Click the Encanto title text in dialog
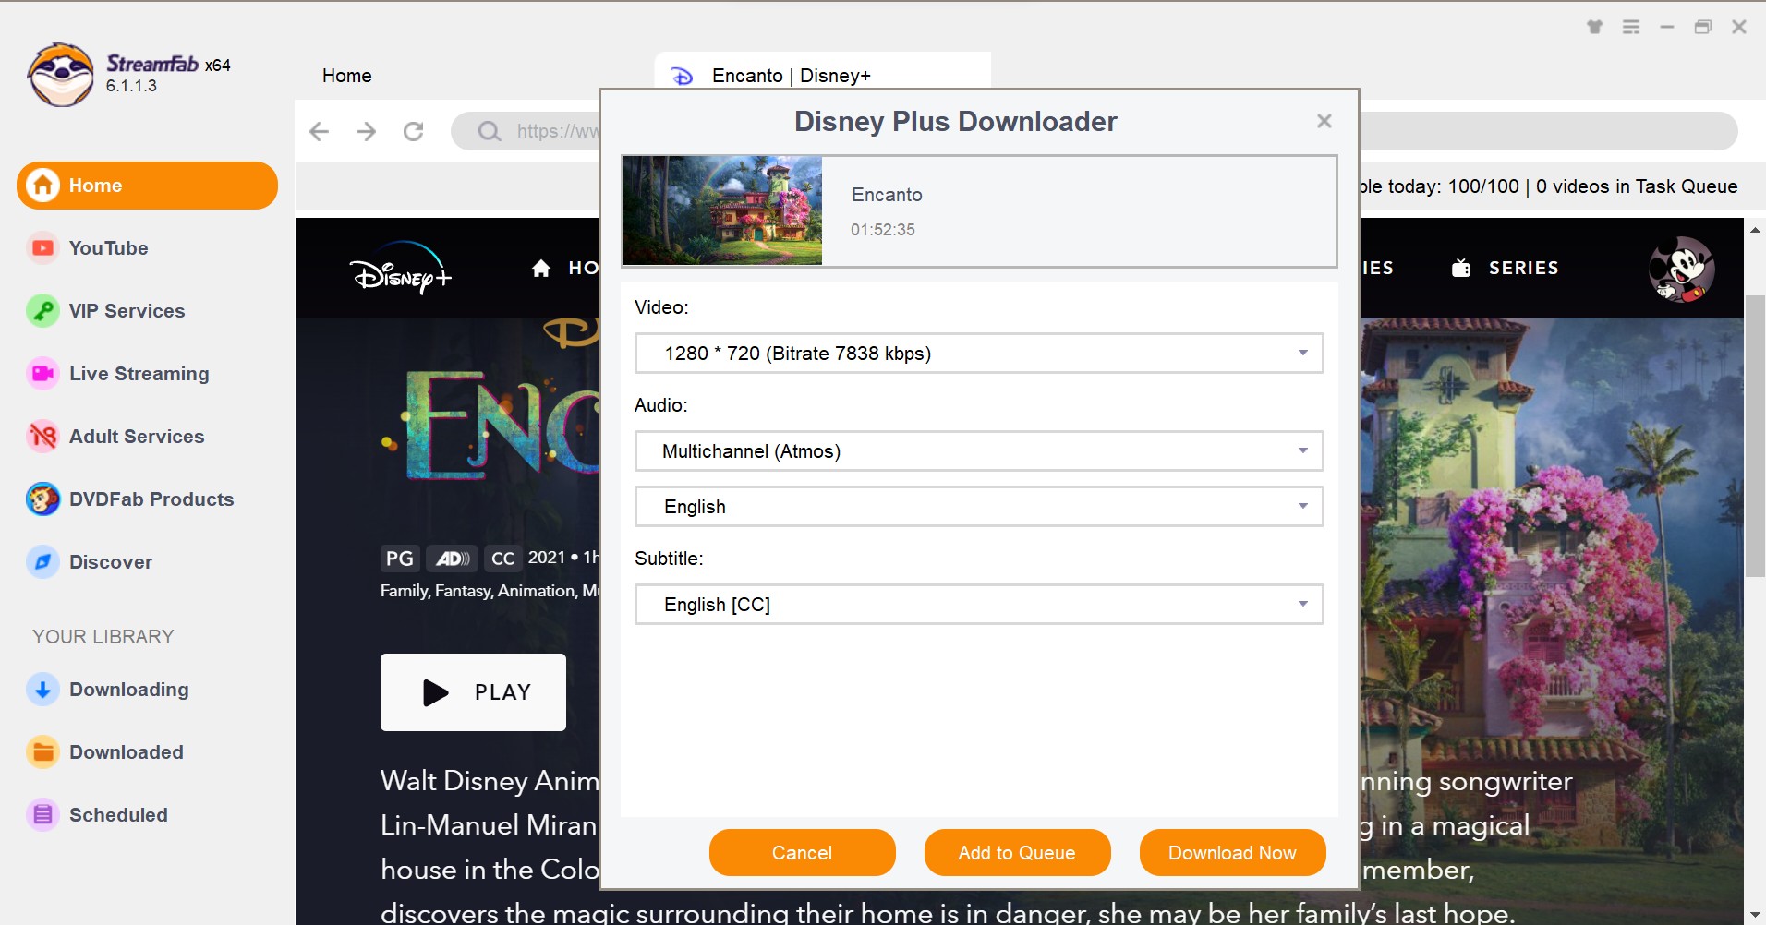This screenshot has height=925, width=1766. coord(887,195)
